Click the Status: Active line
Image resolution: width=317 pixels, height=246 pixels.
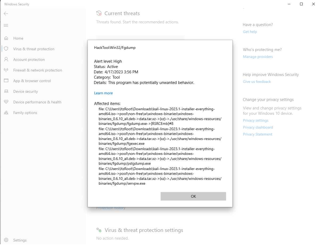point(106,67)
